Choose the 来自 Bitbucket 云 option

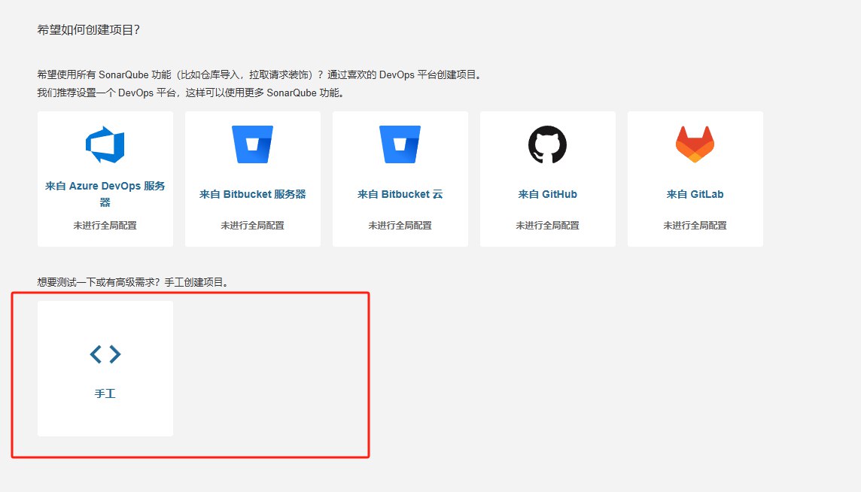pos(400,194)
